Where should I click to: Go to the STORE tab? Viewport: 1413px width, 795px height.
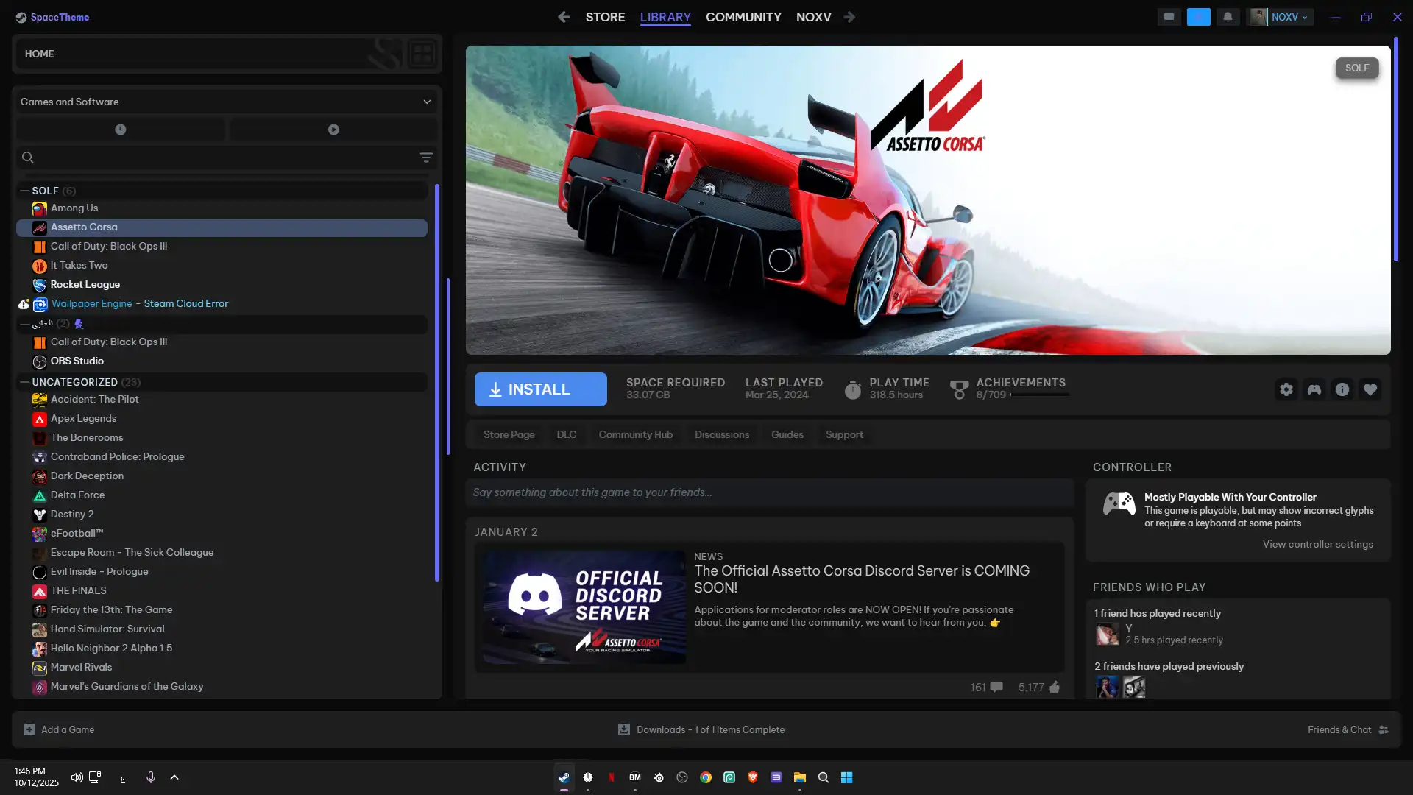pos(605,17)
